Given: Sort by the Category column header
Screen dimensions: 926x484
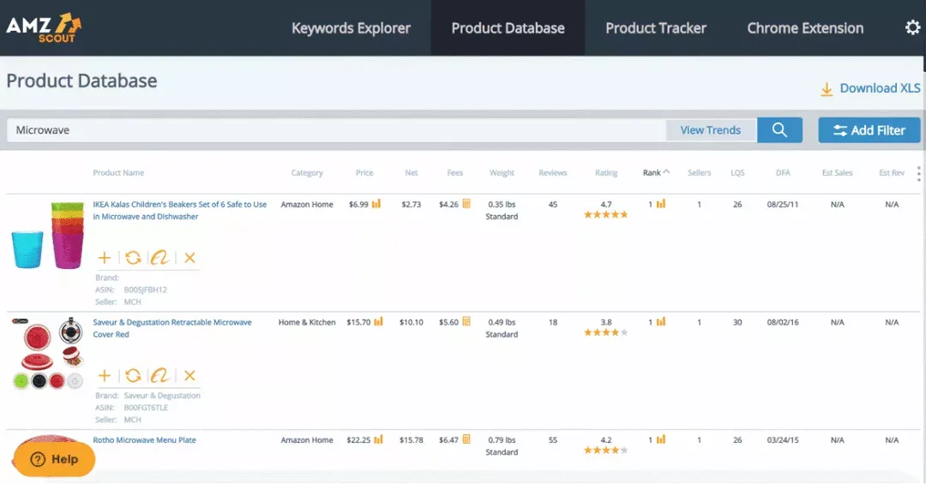Looking at the screenshot, I should click(306, 172).
